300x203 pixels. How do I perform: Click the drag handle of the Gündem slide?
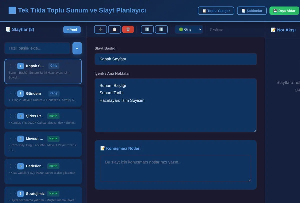coord(12,93)
